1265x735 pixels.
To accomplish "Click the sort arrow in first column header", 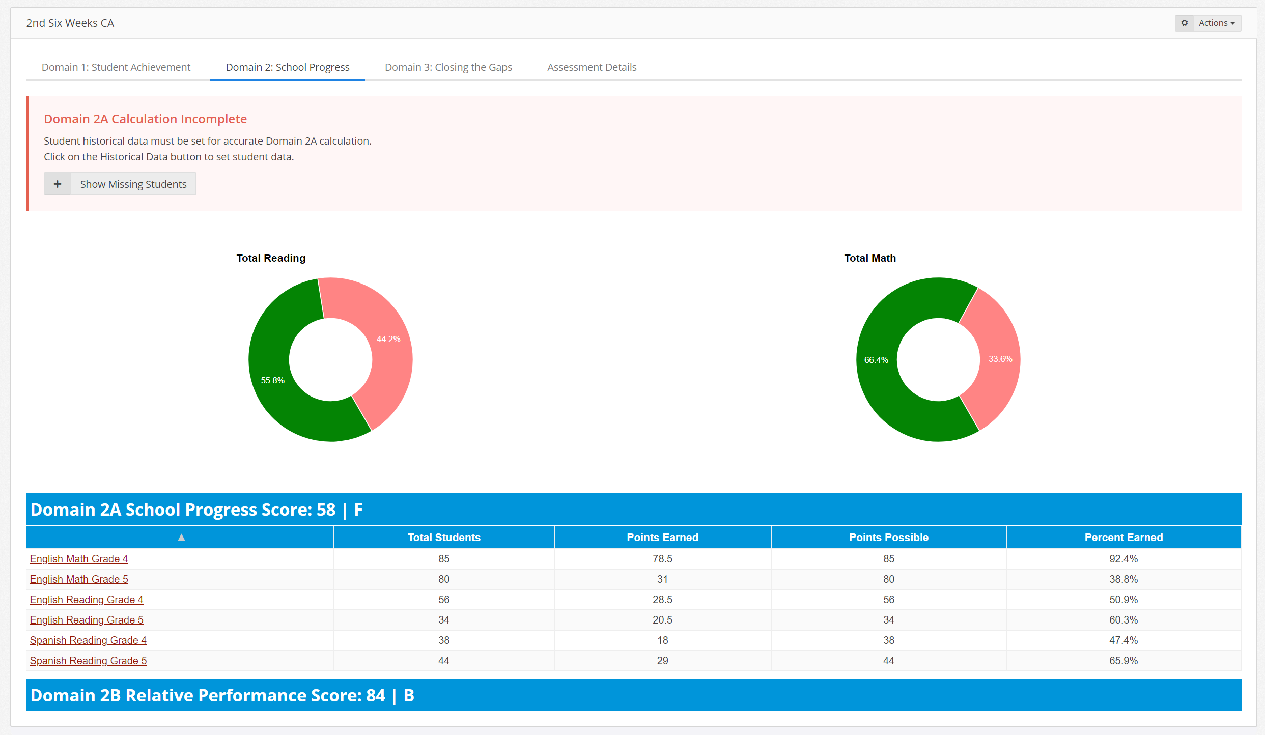I will [x=181, y=538].
